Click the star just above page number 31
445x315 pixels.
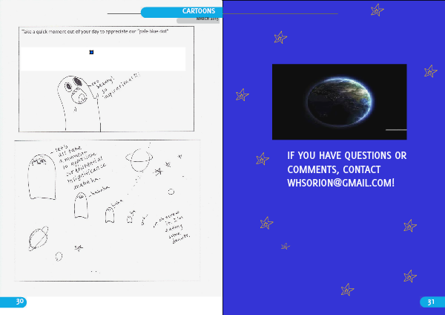coord(409,276)
